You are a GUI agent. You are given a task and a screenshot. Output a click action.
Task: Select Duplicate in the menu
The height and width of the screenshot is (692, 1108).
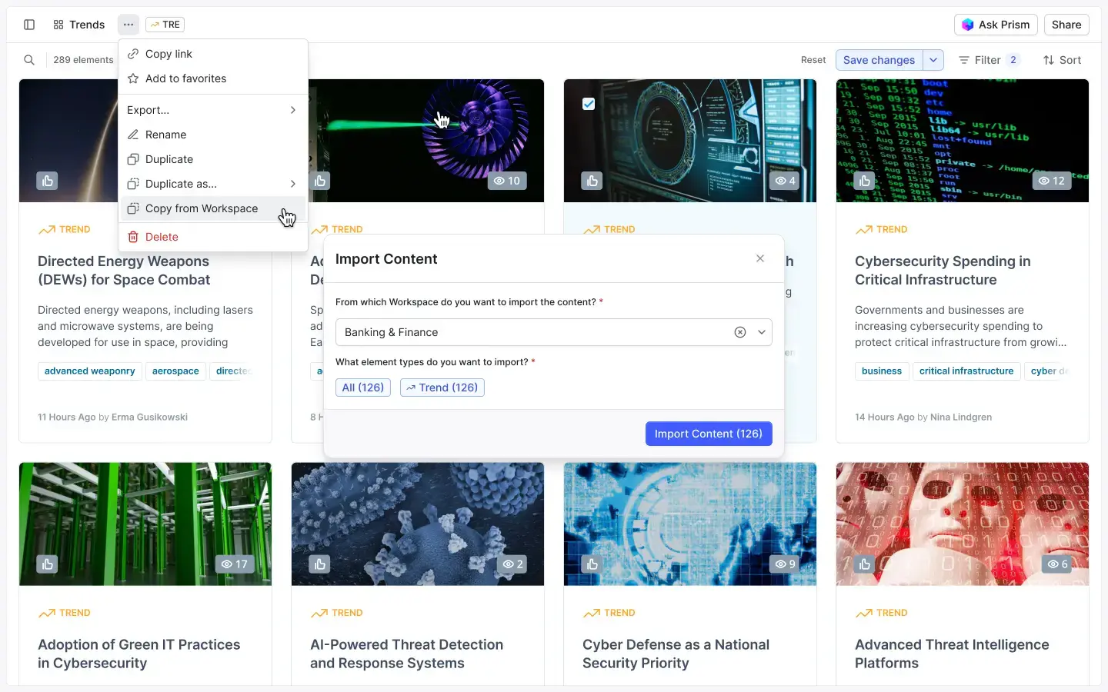pos(213,159)
